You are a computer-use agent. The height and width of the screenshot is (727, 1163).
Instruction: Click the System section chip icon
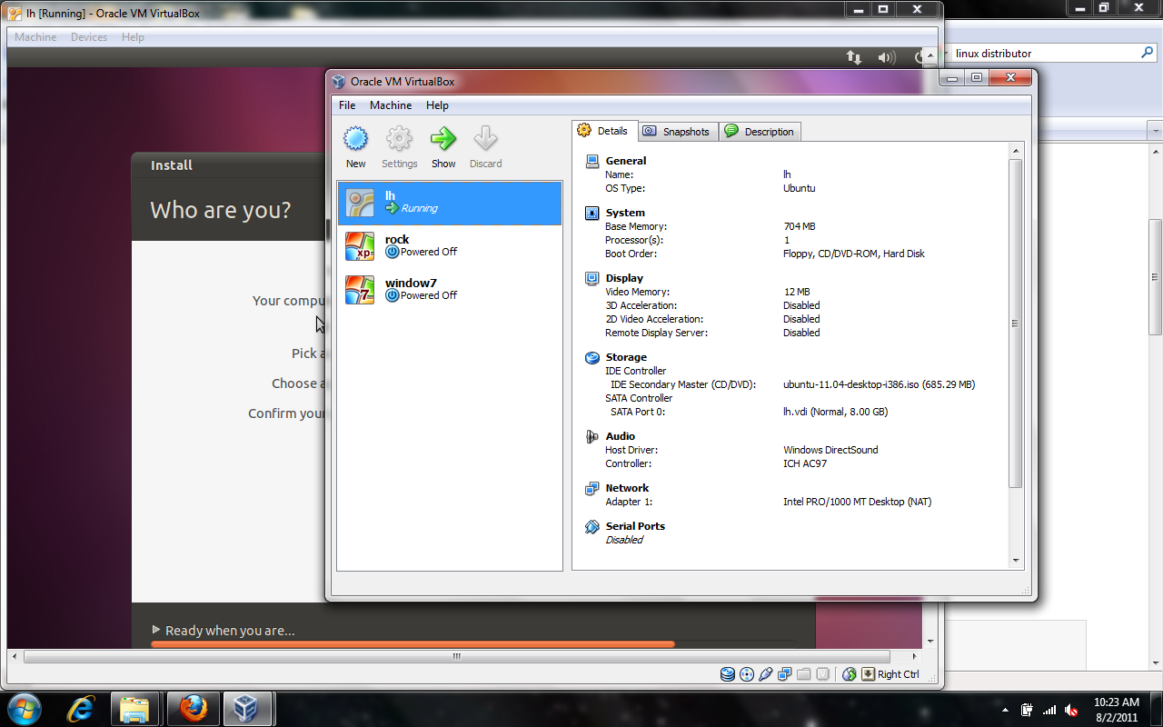tap(592, 213)
